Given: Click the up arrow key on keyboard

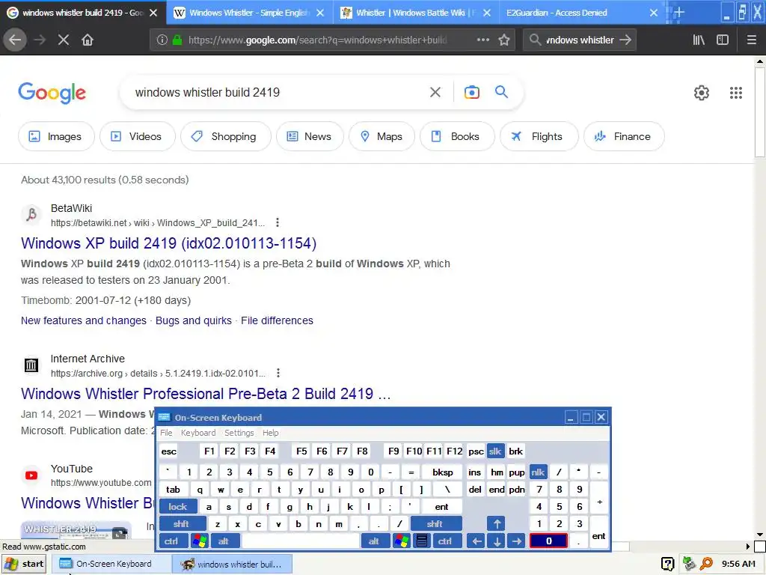Looking at the screenshot, I should pos(497,524).
